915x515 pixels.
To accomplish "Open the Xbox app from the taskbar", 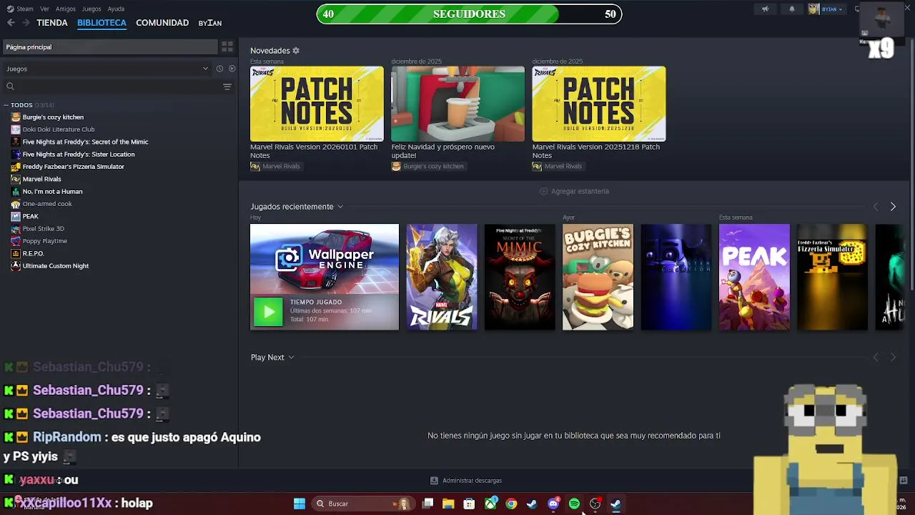I will 490,504.
